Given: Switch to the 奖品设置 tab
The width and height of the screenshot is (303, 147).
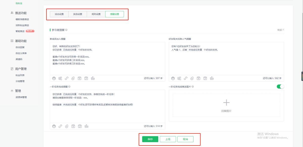Looking at the screenshot, I should (77, 14).
